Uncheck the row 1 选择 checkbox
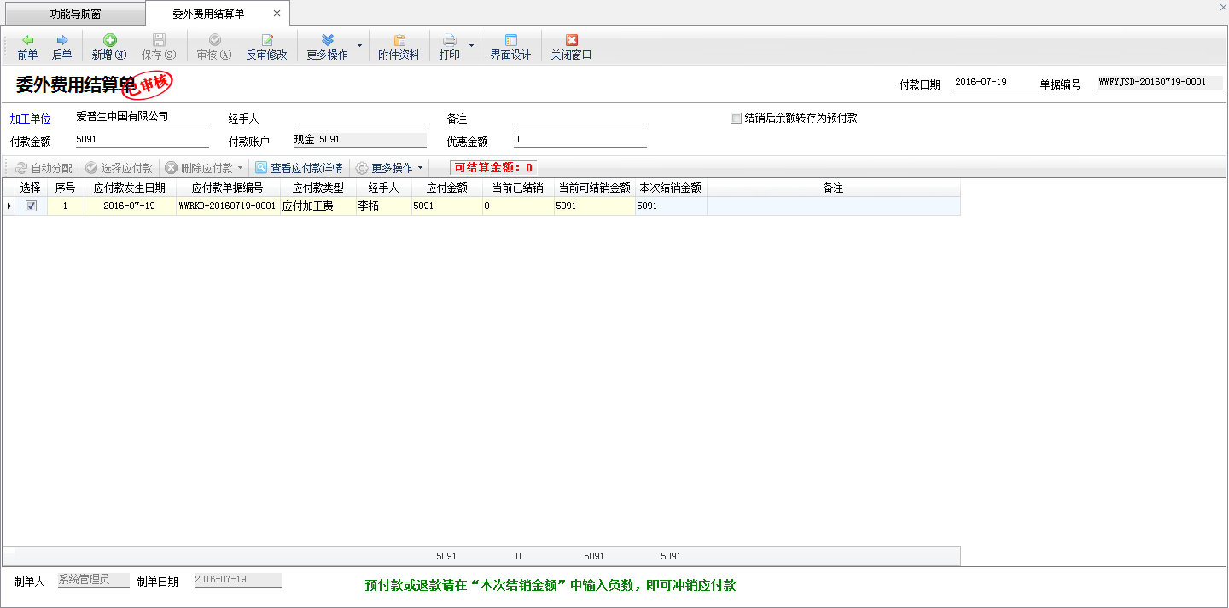1229x608 pixels. click(x=31, y=206)
